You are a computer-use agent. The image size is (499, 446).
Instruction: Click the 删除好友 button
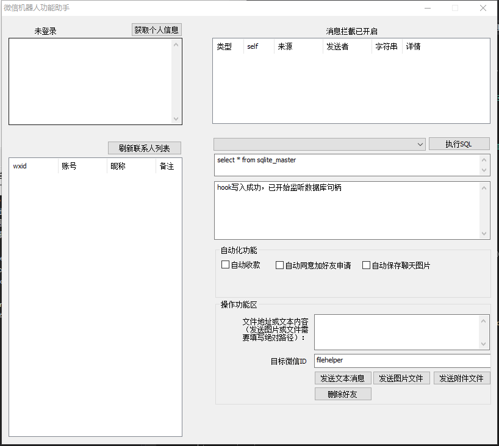[343, 394]
